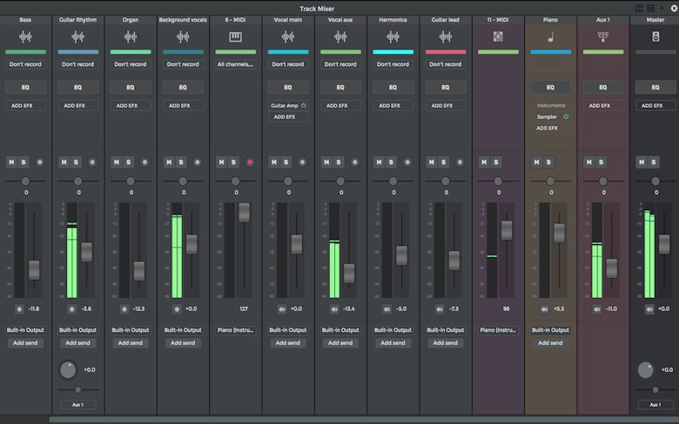Arm record on the Organ track

(x=145, y=162)
